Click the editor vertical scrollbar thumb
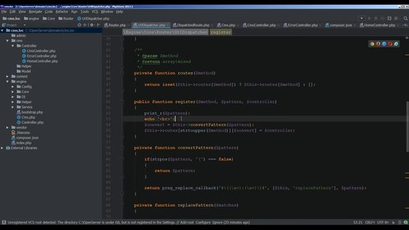Screen dimensions: 409x230 point(407,126)
